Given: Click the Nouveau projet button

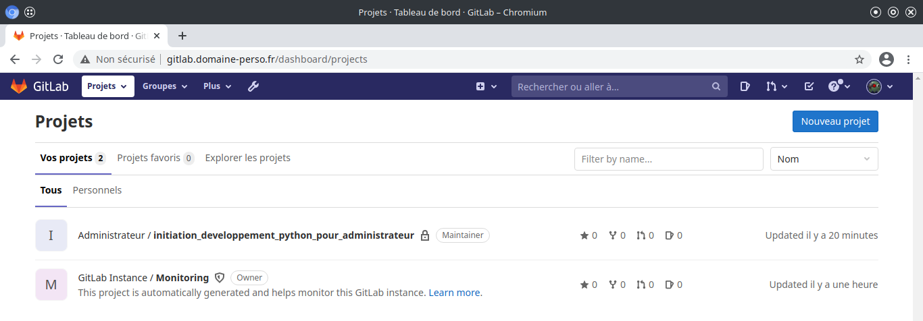Looking at the screenshot, I should pyautogui.click(x=835, y=121).
